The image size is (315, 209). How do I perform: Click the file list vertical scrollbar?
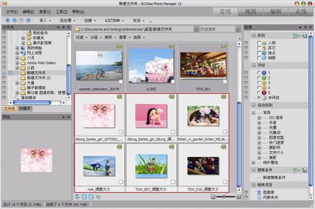pyautogui.click(x=239, y=145)
